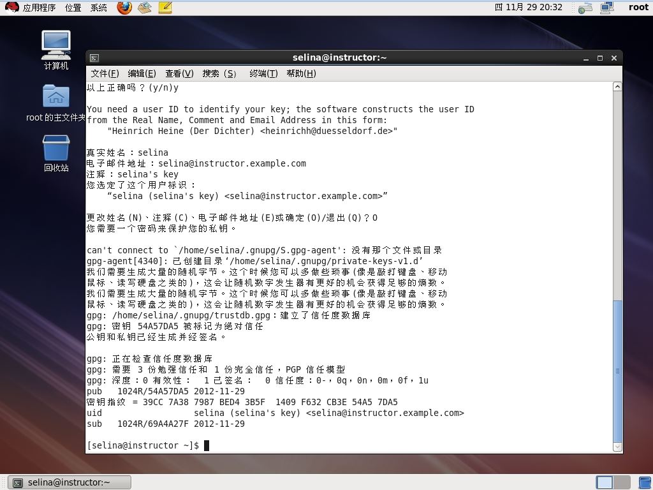Viewport: 653px width, 490px height.
Task: Click the display monitors tray icon
Action: (607, 8)
